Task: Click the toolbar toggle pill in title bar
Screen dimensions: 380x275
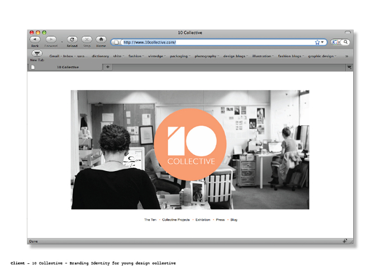Action: [x=348, y=32]
